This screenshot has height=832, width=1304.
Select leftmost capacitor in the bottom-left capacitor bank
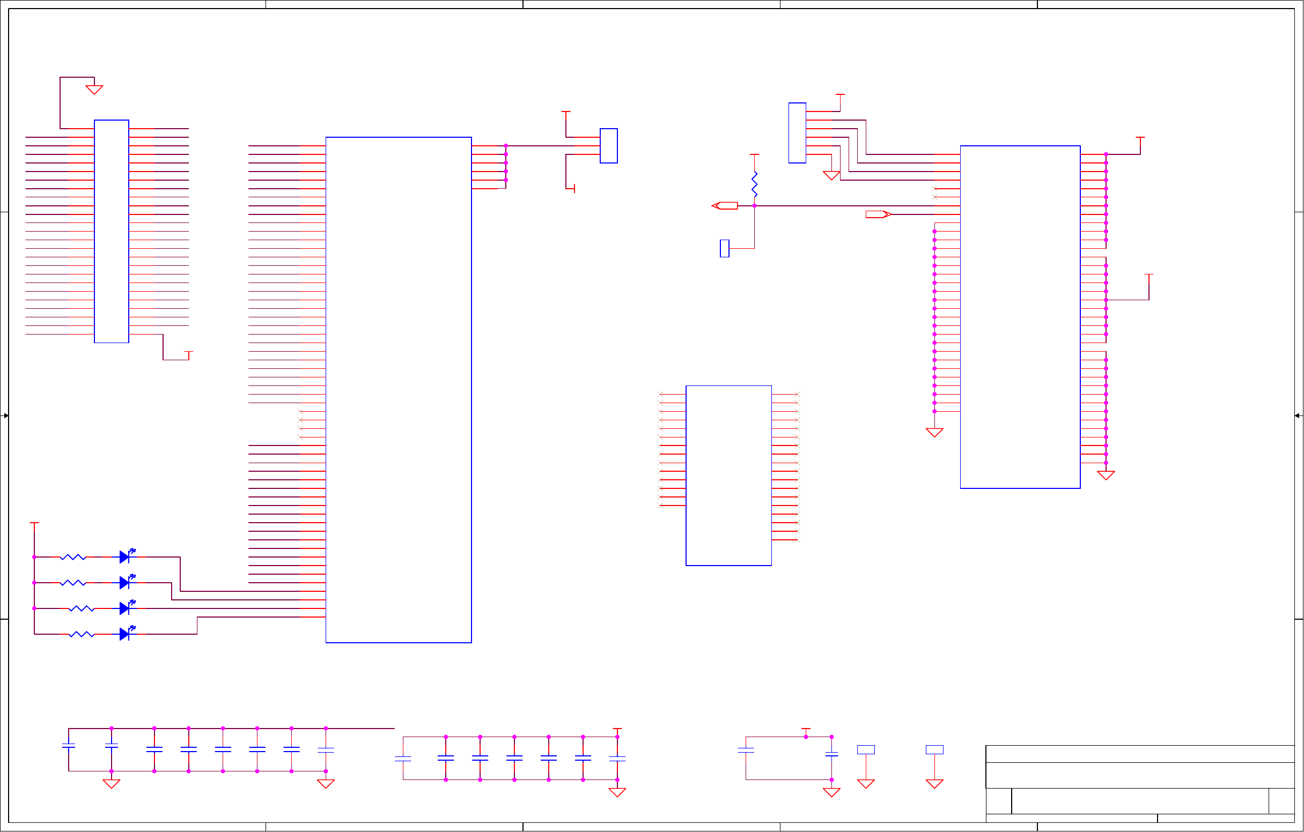pos(69,746)
